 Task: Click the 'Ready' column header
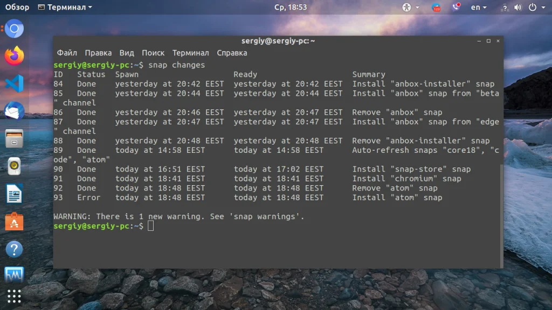point(245,74)
